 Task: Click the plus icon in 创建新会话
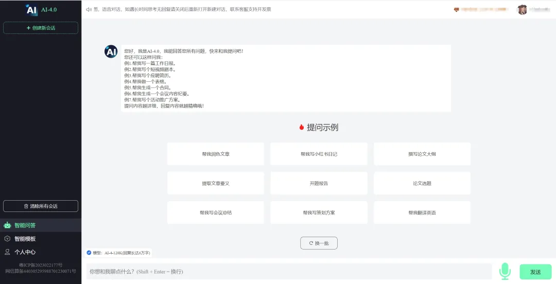[x=28, y=28]
